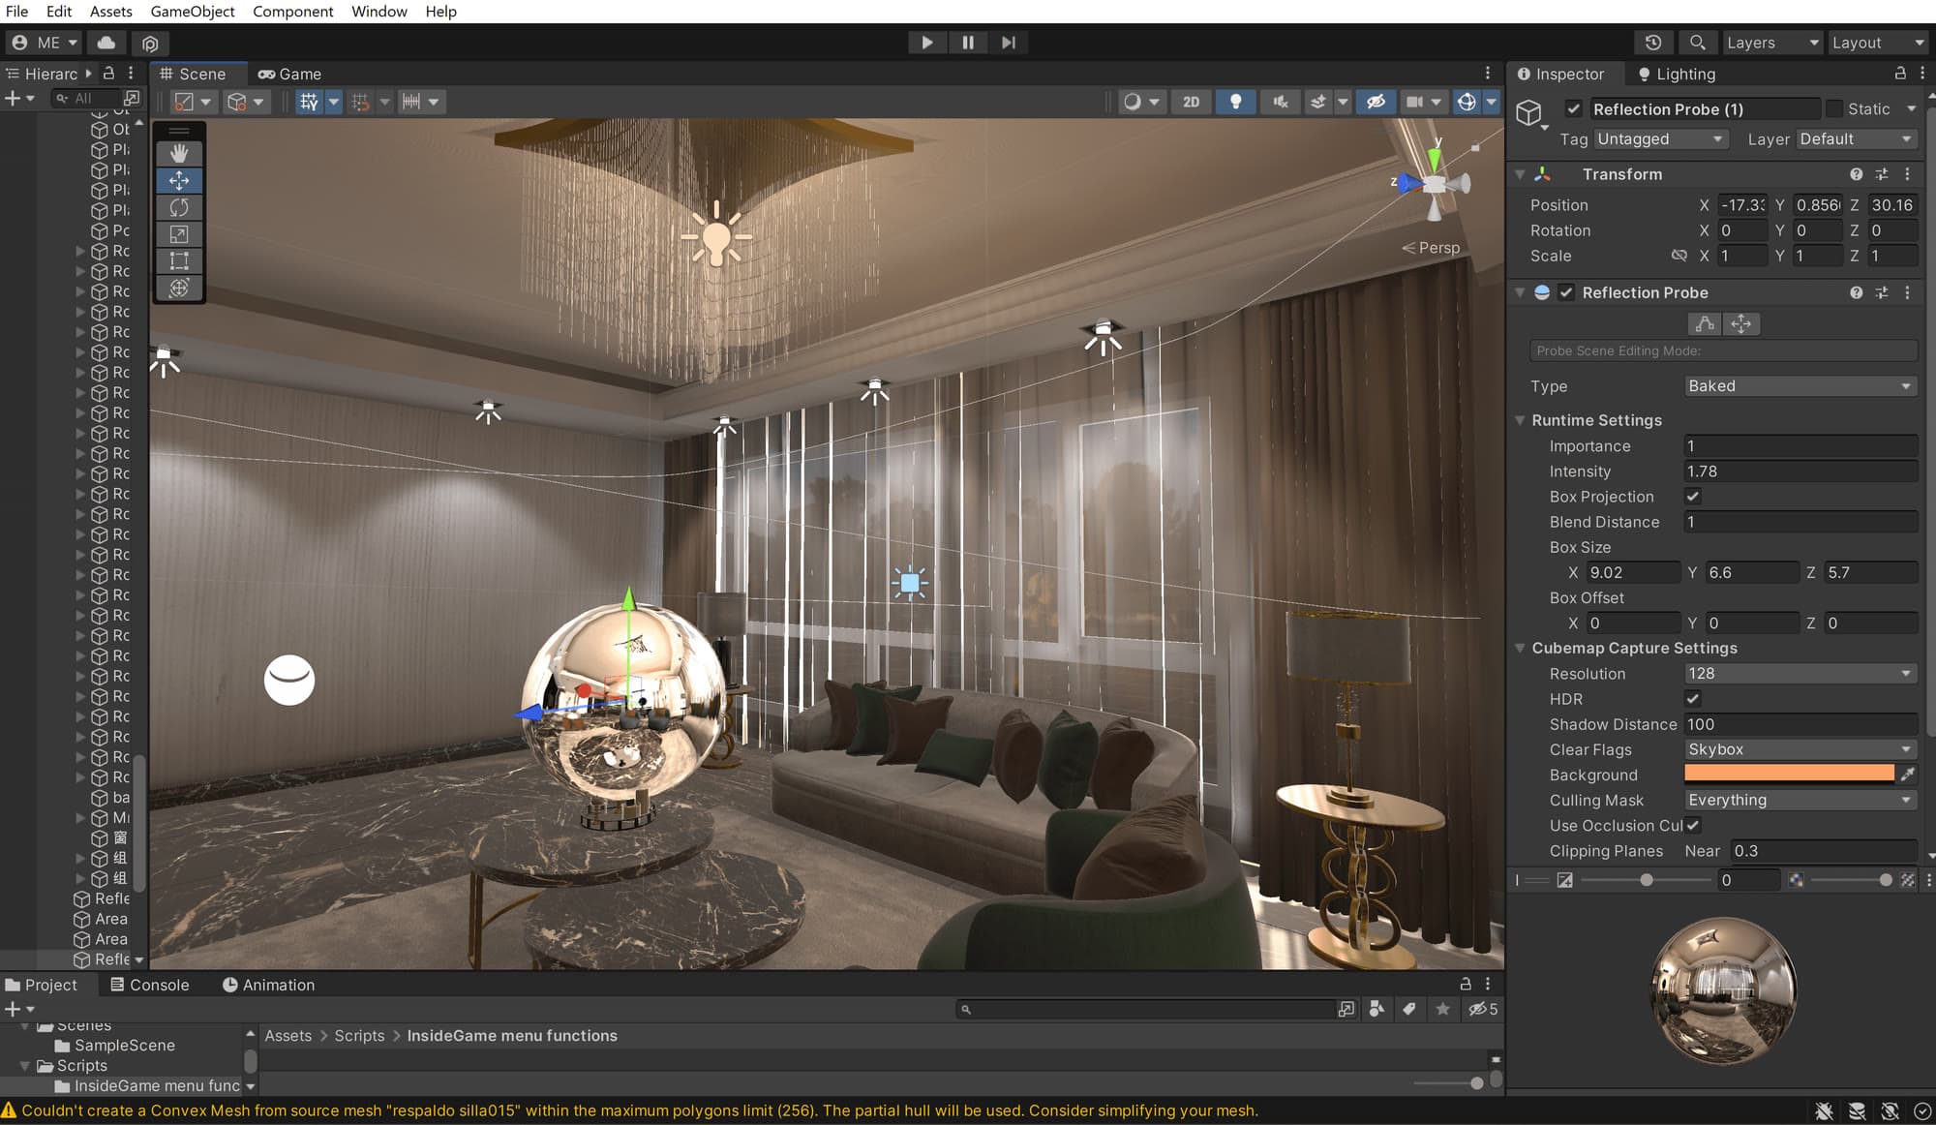Select the Rotate tool

coord(179,207)
